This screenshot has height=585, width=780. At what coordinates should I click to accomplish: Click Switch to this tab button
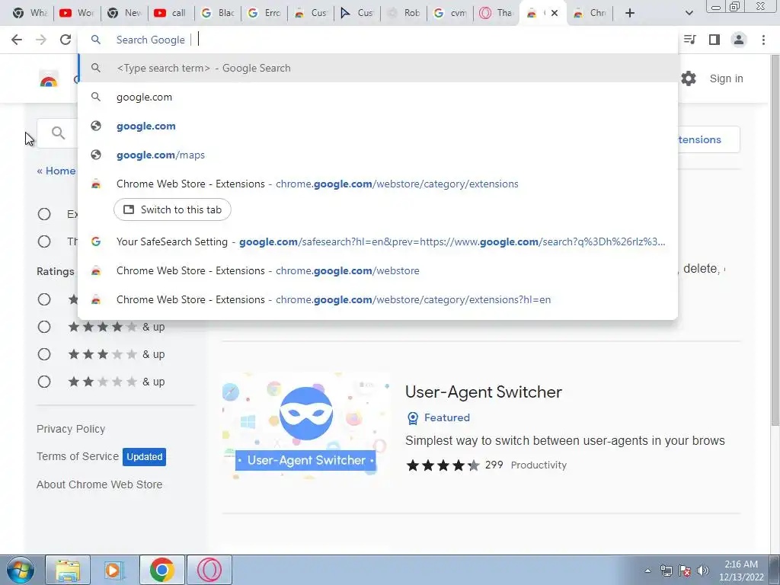(x=172, y=209)
